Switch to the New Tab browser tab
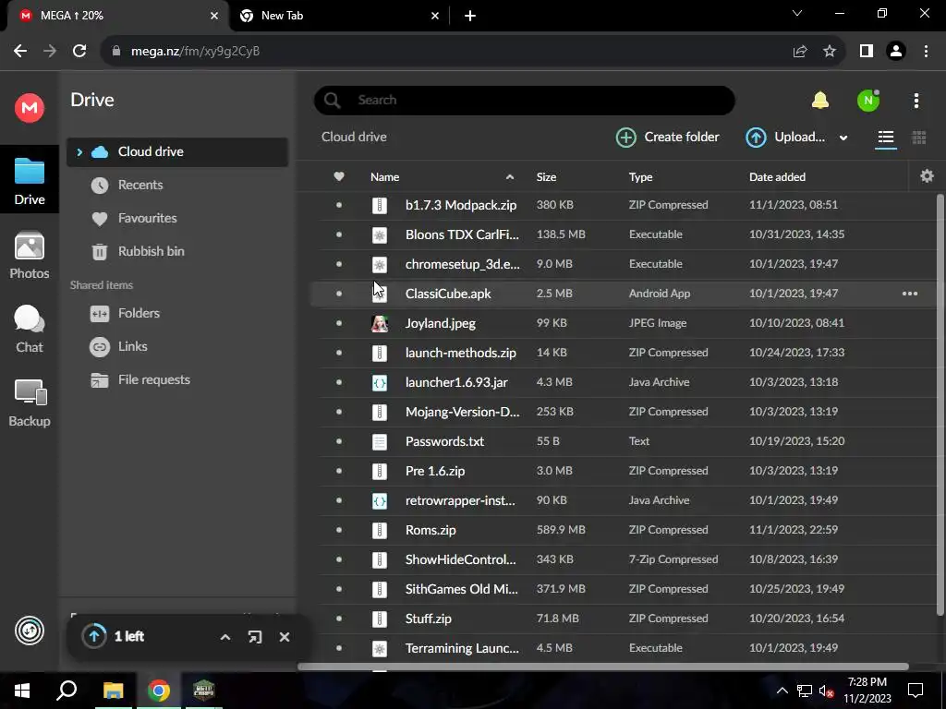 pyautogui.click(x=340, y=16)
